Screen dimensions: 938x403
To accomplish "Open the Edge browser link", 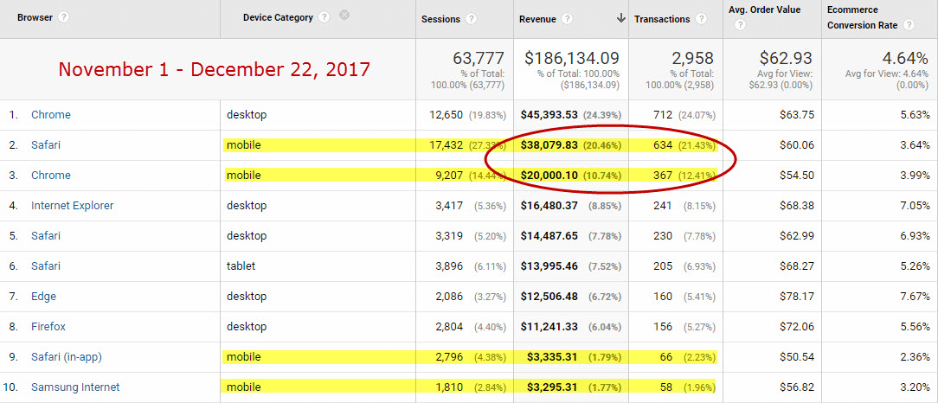I will tap(43, 297).
